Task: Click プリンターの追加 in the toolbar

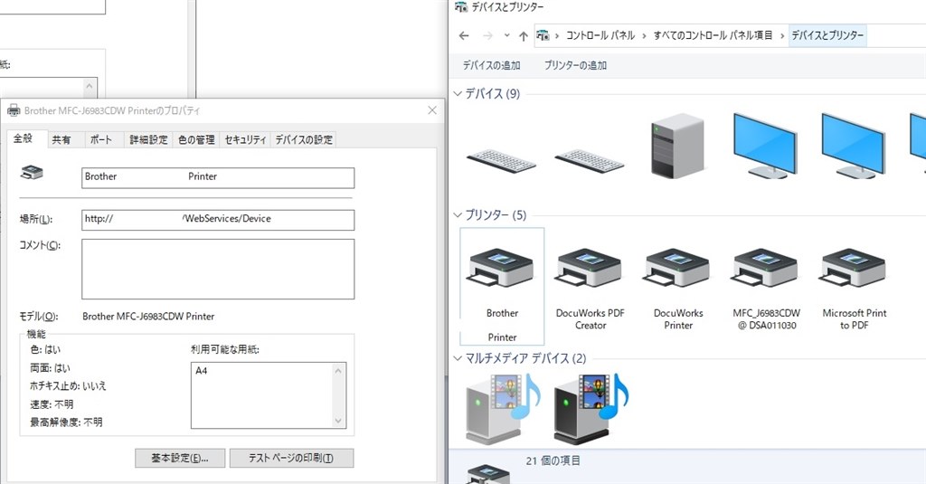Action: [575, 66]
